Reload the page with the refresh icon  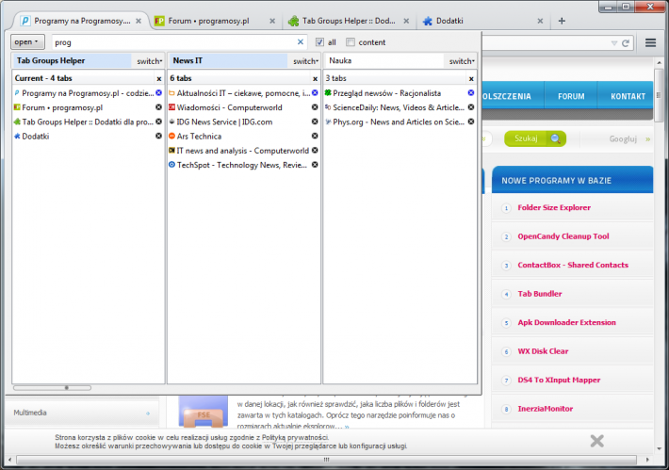tap(626, 43)
